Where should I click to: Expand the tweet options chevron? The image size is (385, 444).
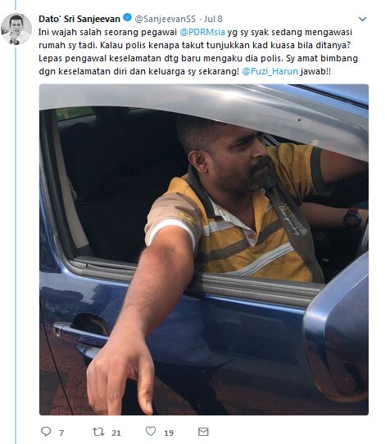(362, 19)
